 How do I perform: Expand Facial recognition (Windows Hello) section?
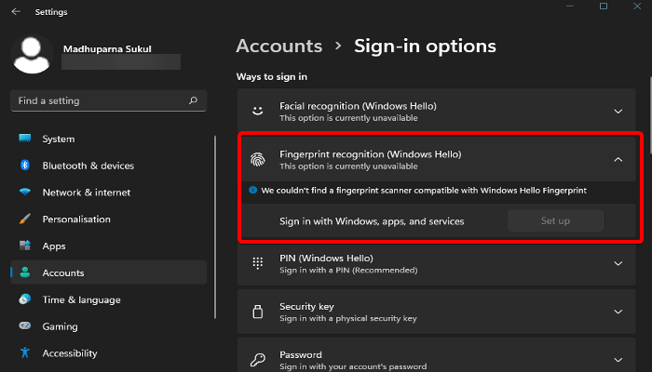point(618,111)
